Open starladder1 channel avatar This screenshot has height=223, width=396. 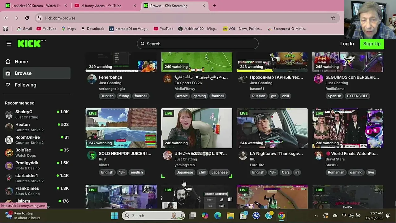pos(9,178)
